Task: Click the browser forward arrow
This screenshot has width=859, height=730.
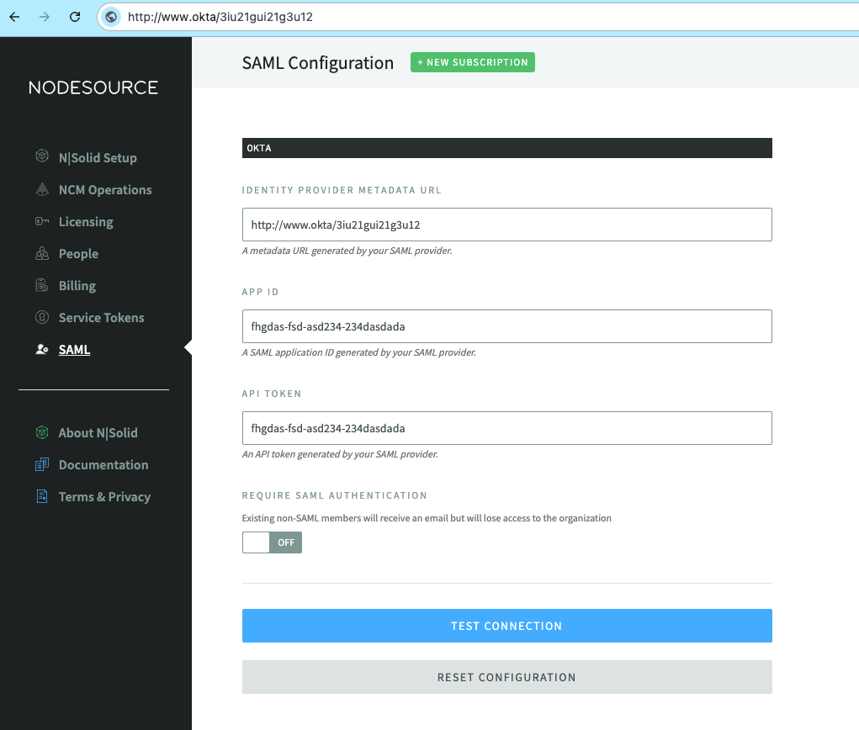Action: (45, 17)
